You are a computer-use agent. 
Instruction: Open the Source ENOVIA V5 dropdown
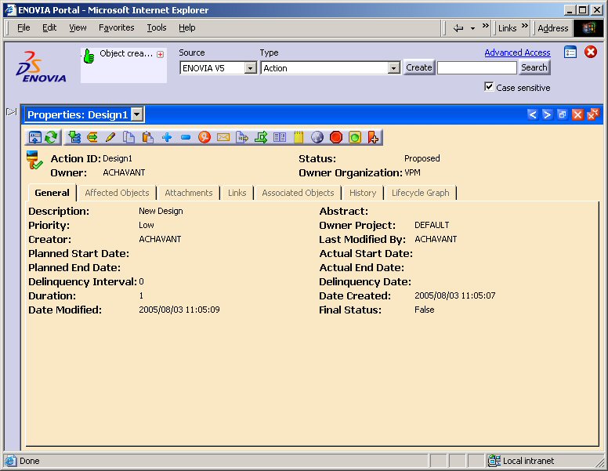pyautogui.click(x=251, y=68)
